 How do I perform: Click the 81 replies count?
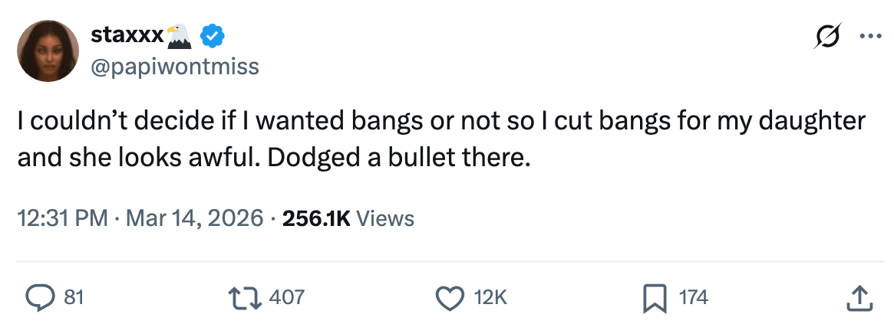73,297
